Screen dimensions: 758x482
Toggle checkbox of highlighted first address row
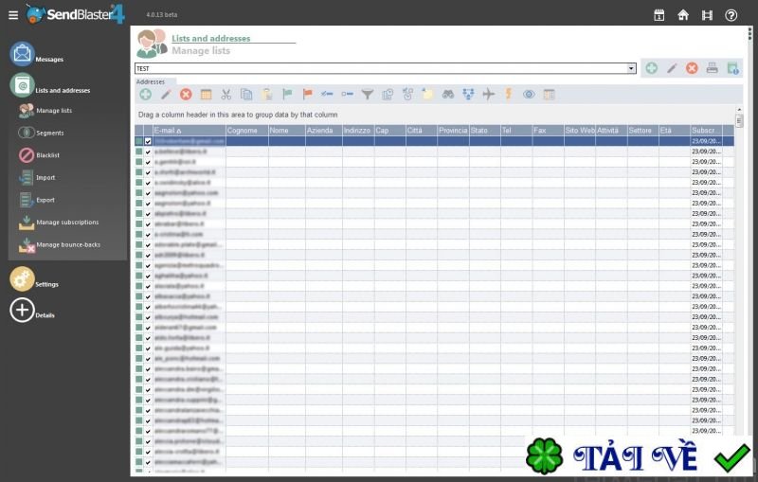tap(148, 141)
